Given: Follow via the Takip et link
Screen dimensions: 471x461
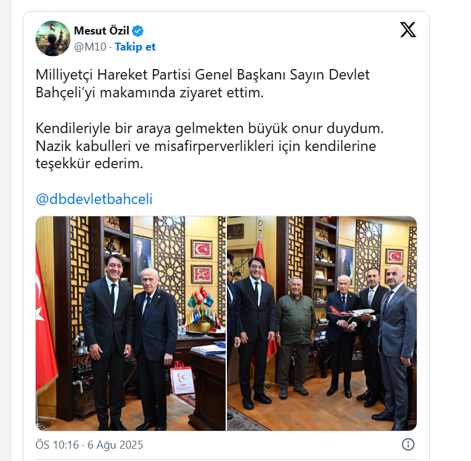Looking at the screenshot, I should [x=135, y=47].
